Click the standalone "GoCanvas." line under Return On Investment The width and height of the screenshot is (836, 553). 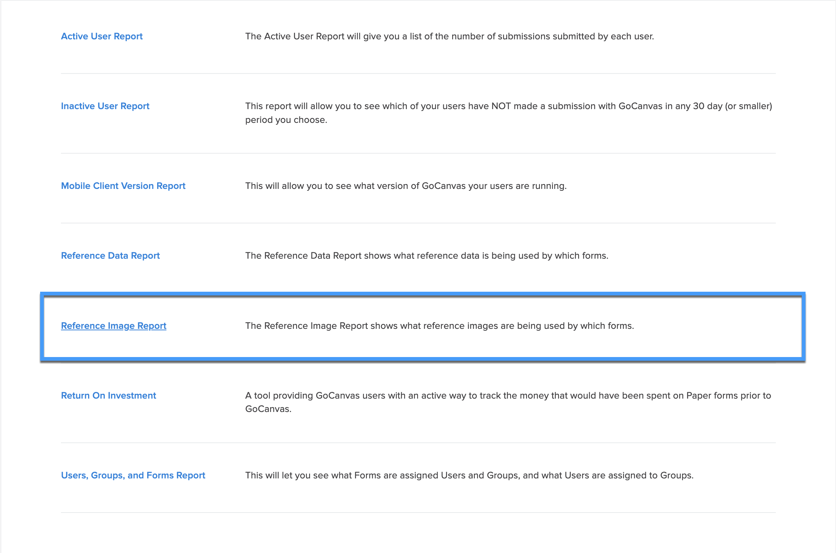coord(268,409)
